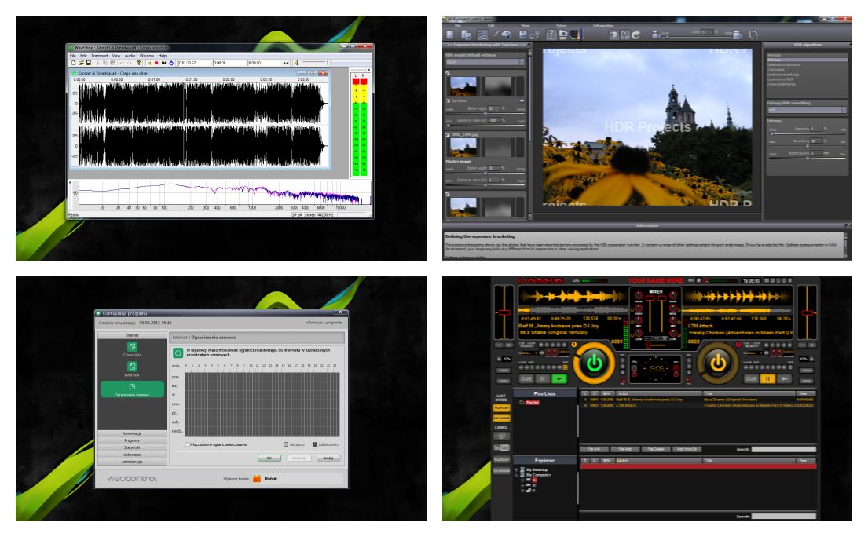Click the bottom Search field in DJ ProDecks
The height and width of the screenshot is (537, 868).
coord(783,516)
